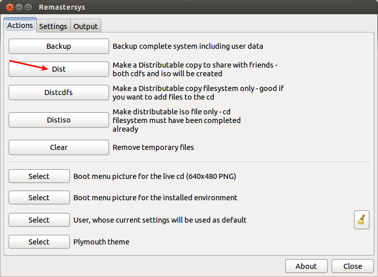Start Distcdfs filesystem-only build
This screenshot has width=378, height=277.
59,93
